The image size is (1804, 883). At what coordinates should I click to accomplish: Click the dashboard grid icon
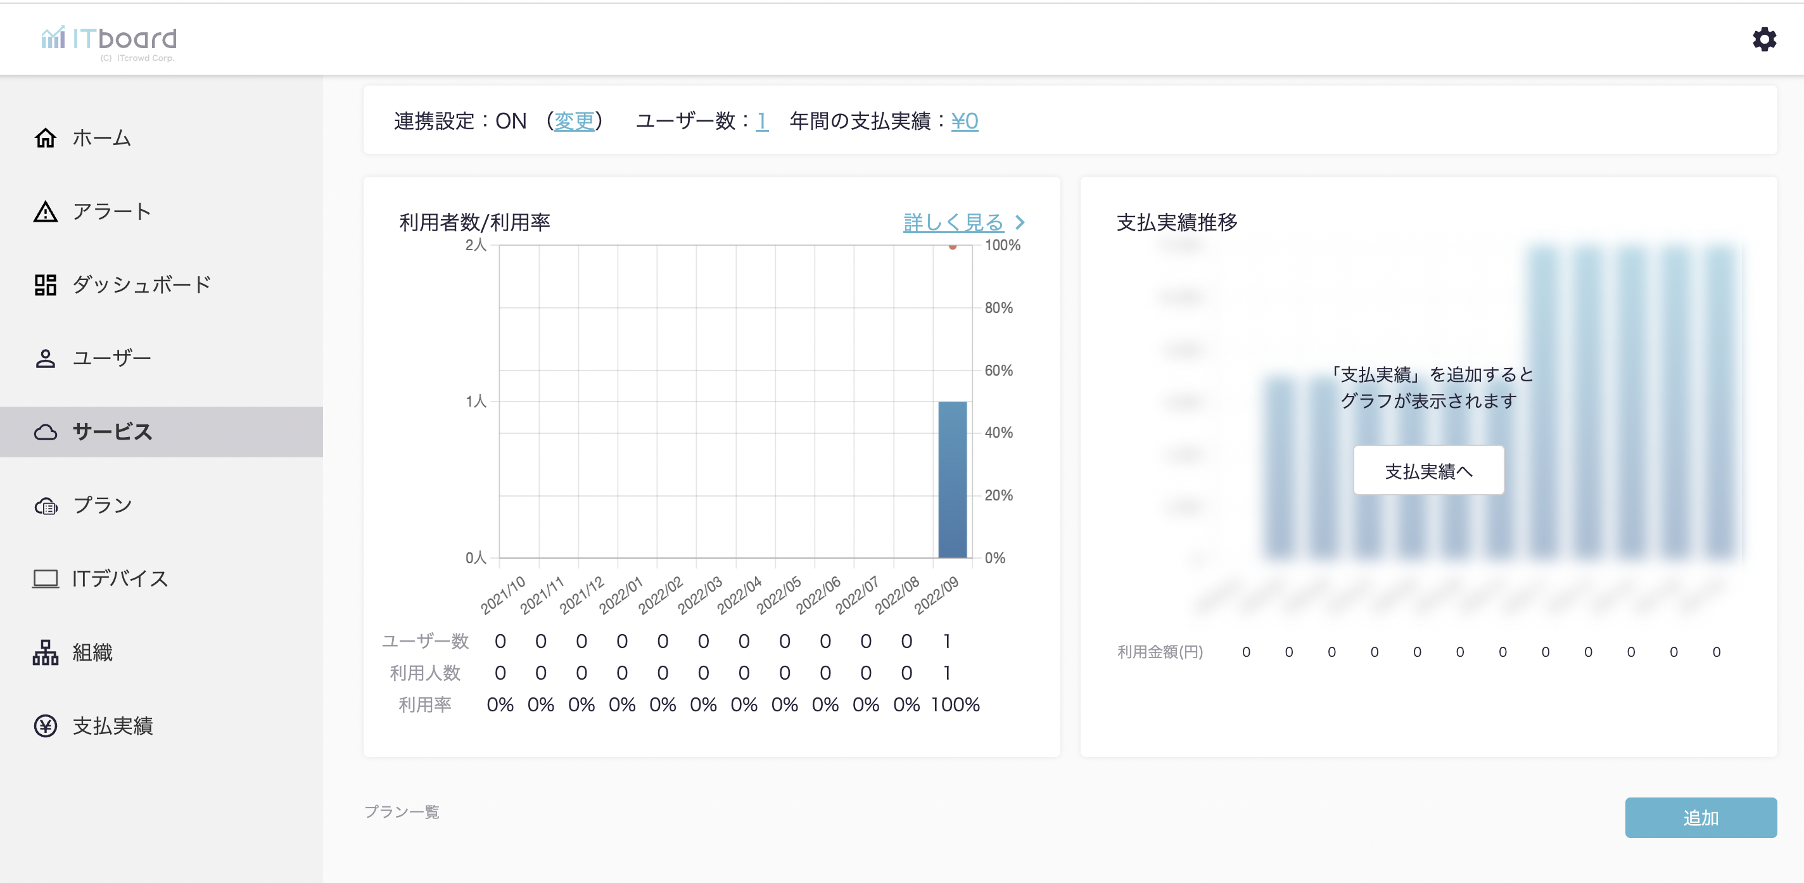tap(46, 285)
